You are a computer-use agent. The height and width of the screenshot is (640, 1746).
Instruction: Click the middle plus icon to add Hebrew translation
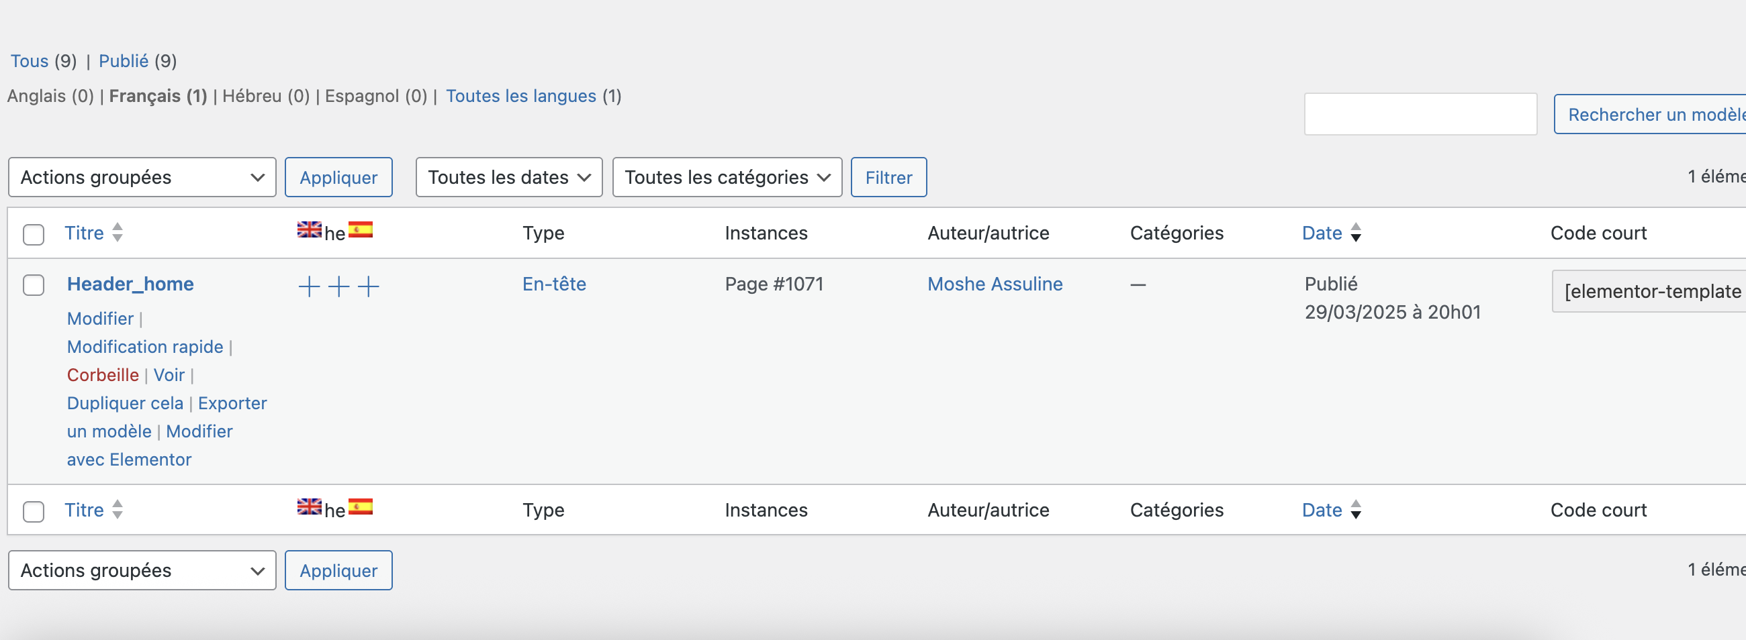[x=339, y=286]
